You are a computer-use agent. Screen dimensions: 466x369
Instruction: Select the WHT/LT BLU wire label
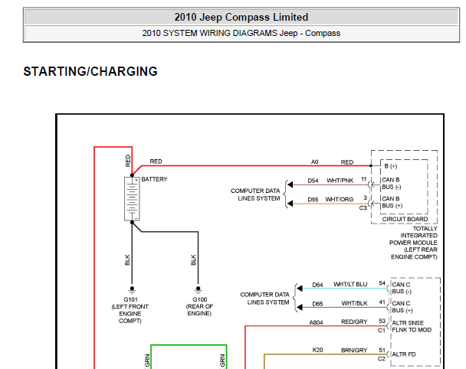click(350, 285)
